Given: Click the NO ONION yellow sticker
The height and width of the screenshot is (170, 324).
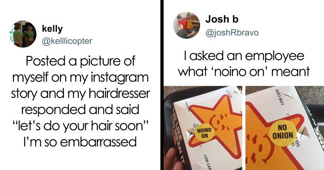Looking at the screenshot, I should (282, 133).
